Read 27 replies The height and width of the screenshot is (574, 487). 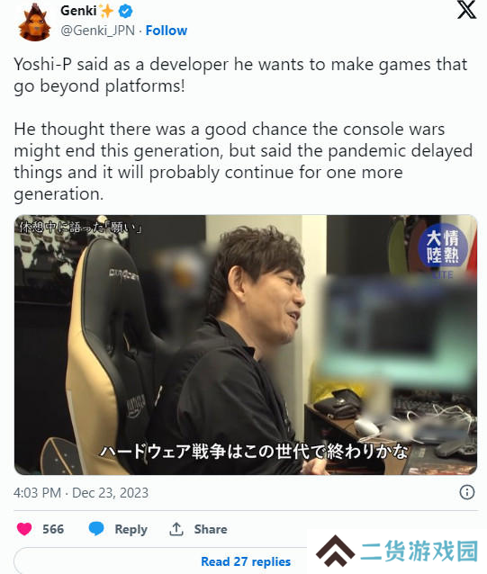pyautogui.click(x=246, y=561)
